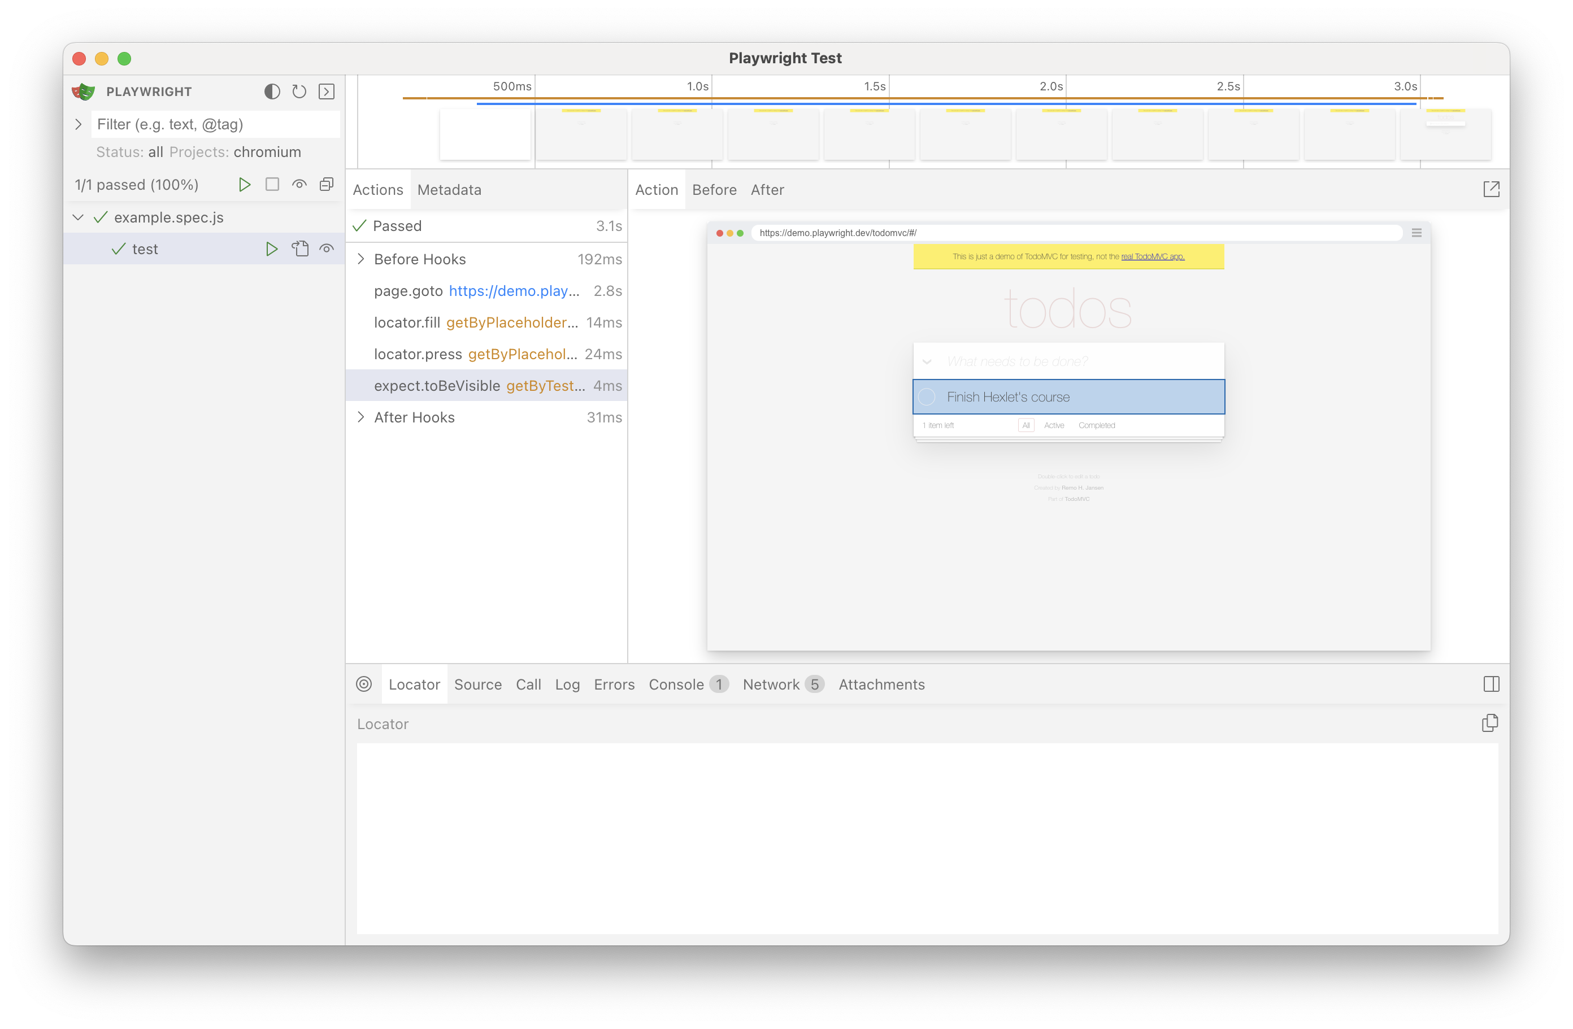The width and height of the screenshot is (1573, 1029).
Task: Collapse all tests icon in toolbar
Action: click(327, 185)
